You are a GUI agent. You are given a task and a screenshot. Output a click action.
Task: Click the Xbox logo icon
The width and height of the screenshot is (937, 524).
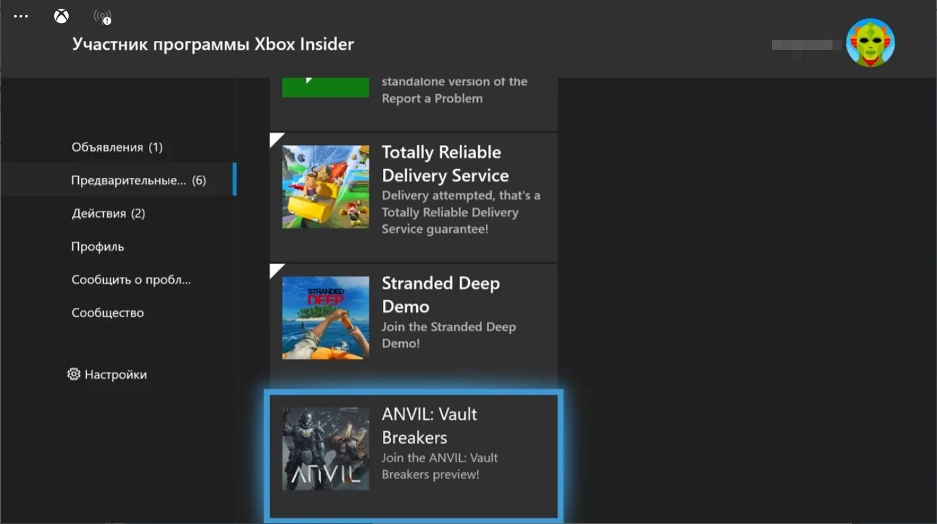[x=61, y=16]
